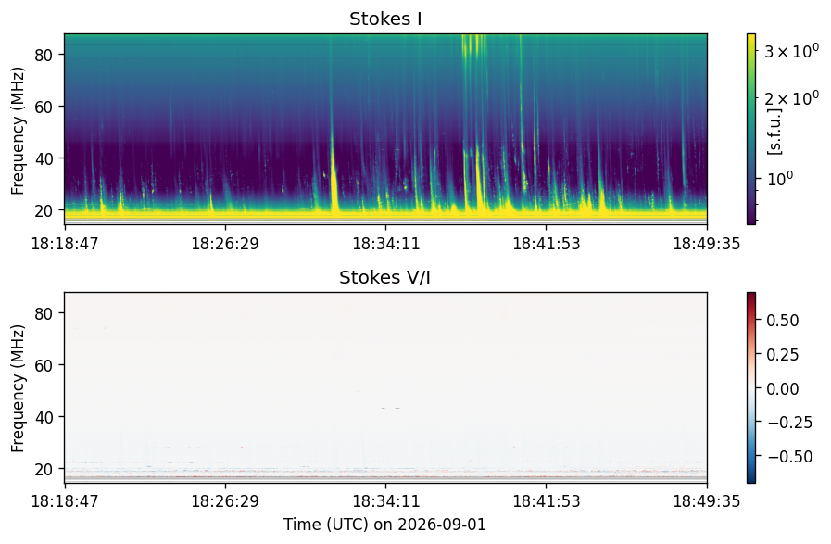Screen dimensions: 831x544
Task: Select the 18:34:11 tick label on upper plot
Action: click(385, 244)
